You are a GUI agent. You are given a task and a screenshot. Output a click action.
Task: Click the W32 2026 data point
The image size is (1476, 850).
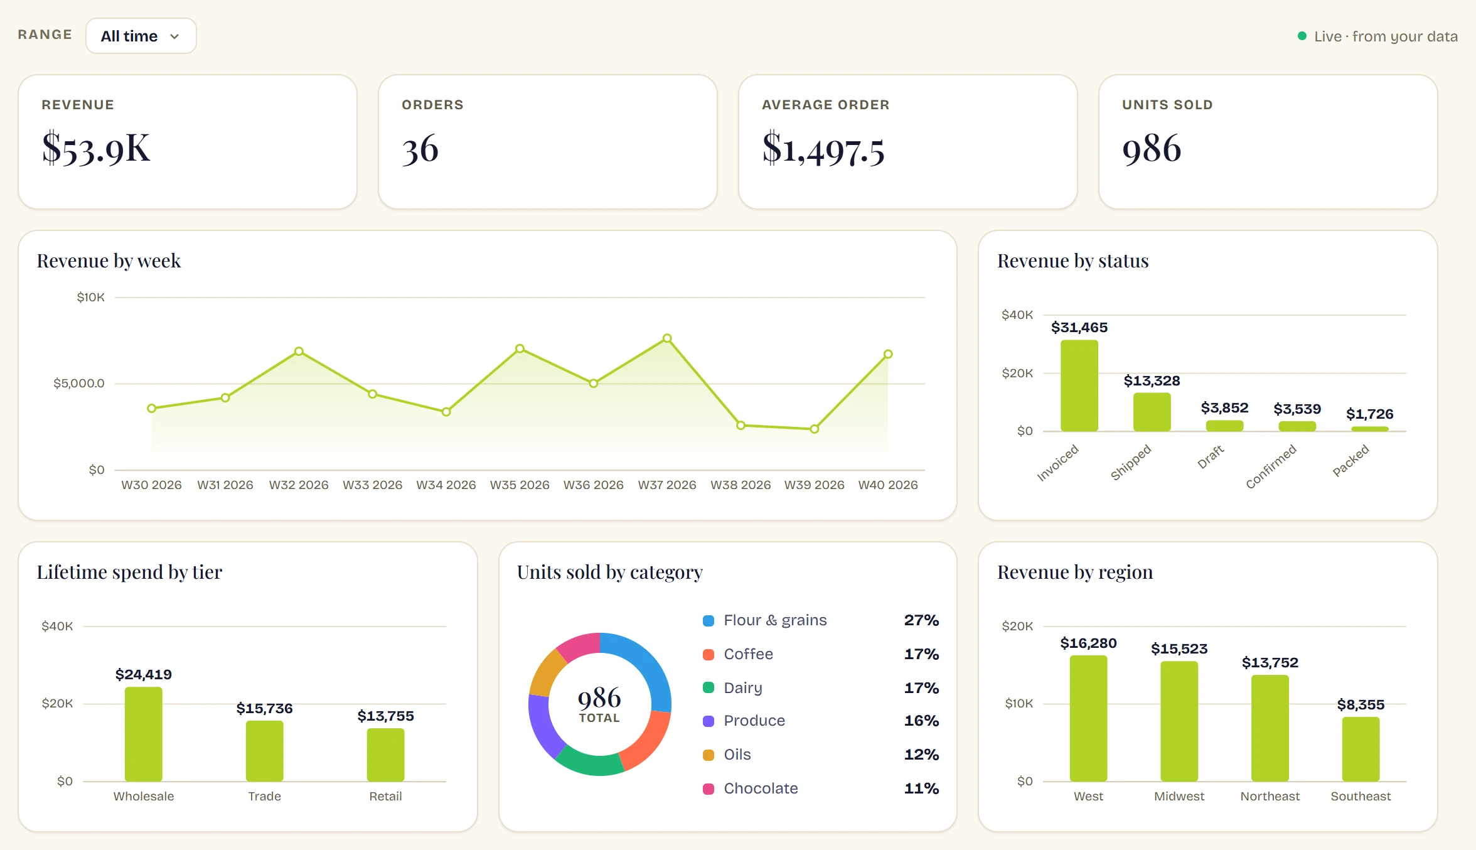[x=299, y=351]
